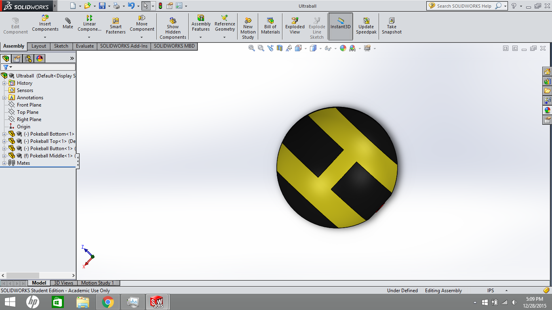
Task: Open the Evaluate tab
Action: [x=85, y=46]
